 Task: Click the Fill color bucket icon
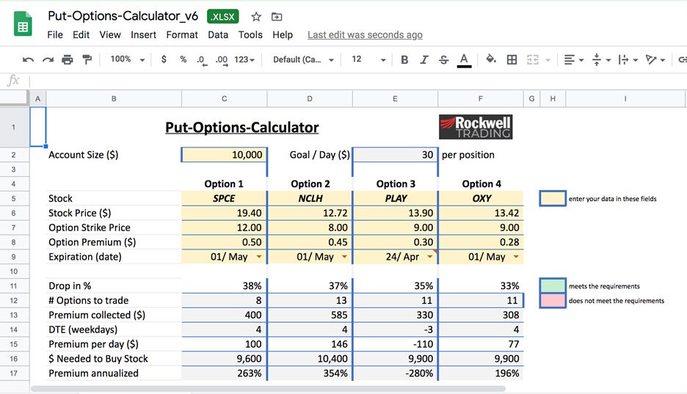coord(491,59)
